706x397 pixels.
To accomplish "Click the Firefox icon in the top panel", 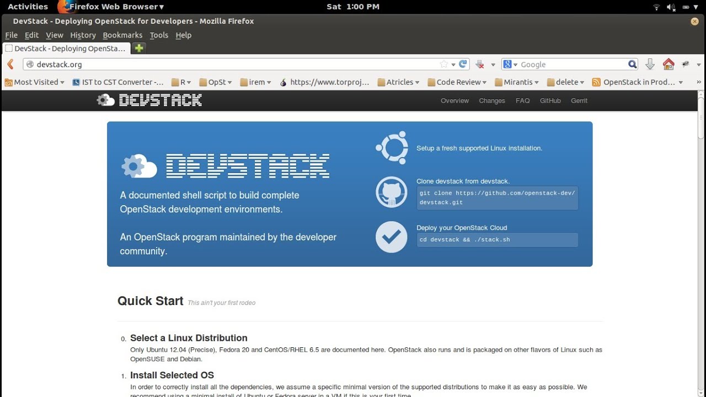I will tap(65, 7).
